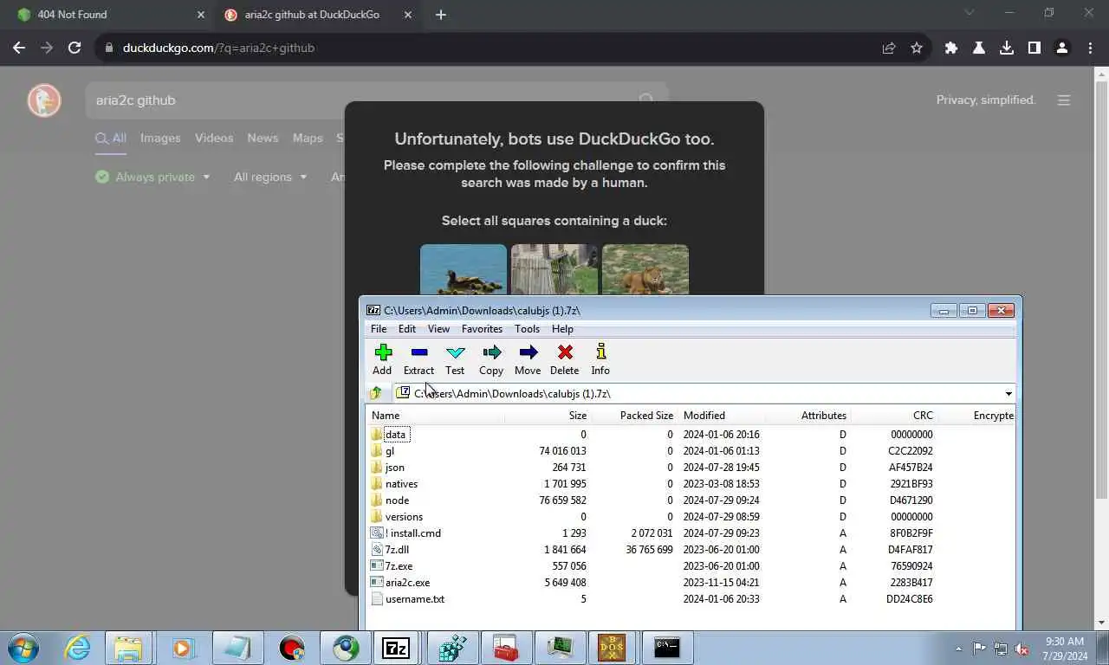This screenshot has width=1109, height=665.
Task: Click the Delete toolbar icon
Action: point(564,359)
